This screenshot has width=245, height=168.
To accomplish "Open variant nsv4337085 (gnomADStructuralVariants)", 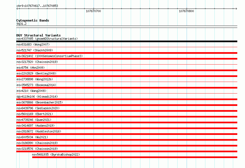I will (x=47, y=39).
